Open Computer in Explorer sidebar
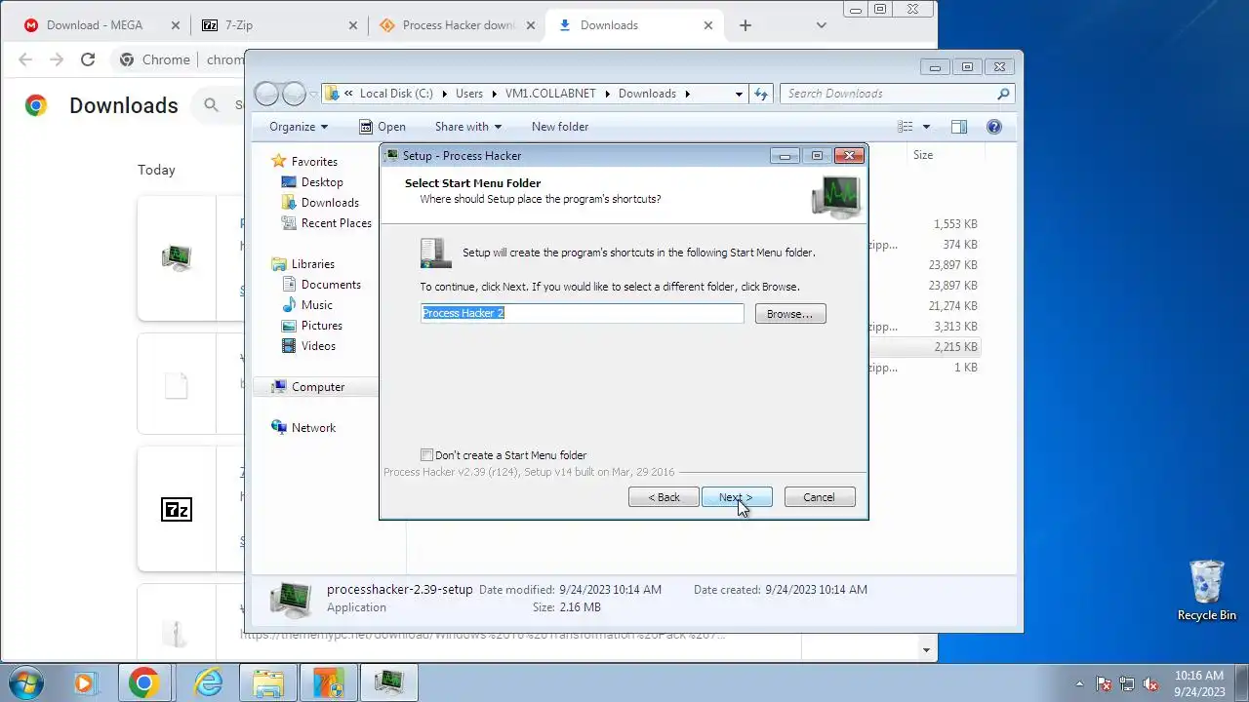 (x=318, y=387)
